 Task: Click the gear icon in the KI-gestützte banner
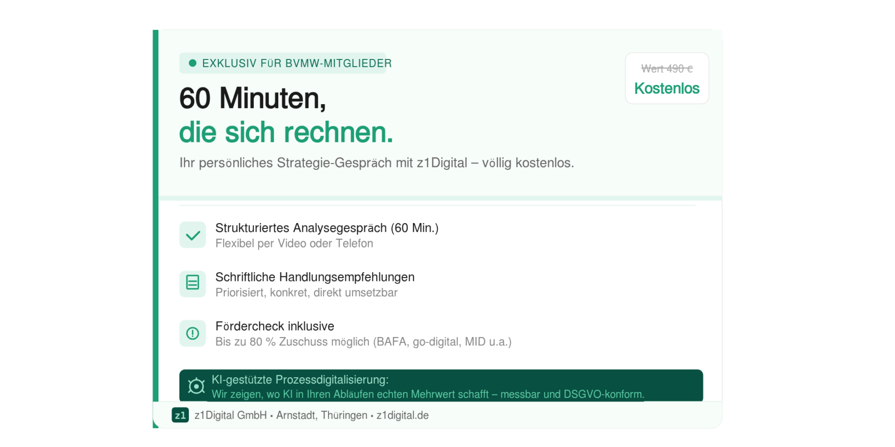click(x=196, y=386)
